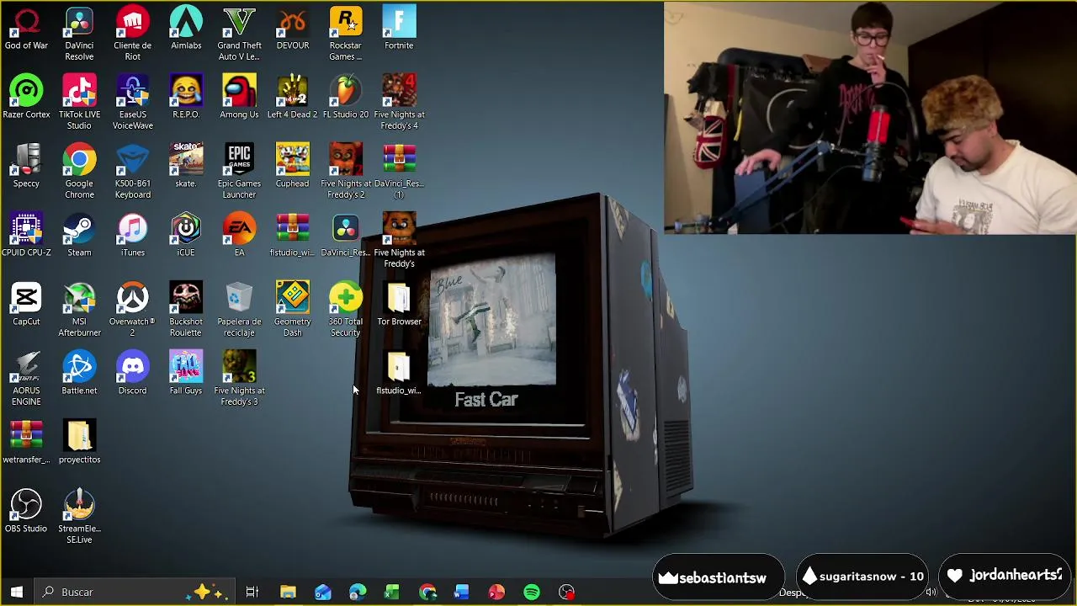Open Task View on the taskbar
The height and width of the screenshot is (606, 1077).
pos(252,592)
